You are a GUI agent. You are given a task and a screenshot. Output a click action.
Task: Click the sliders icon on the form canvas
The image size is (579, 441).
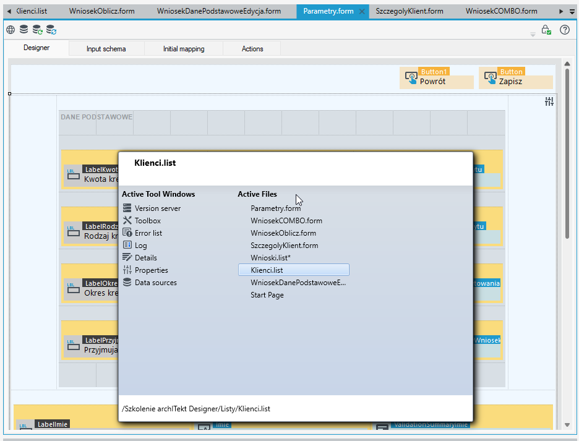[x=549, y=101]
